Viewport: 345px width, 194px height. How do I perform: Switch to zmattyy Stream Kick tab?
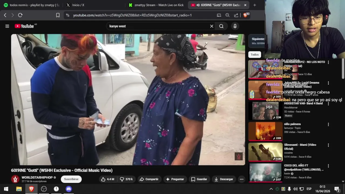(156, 5)
